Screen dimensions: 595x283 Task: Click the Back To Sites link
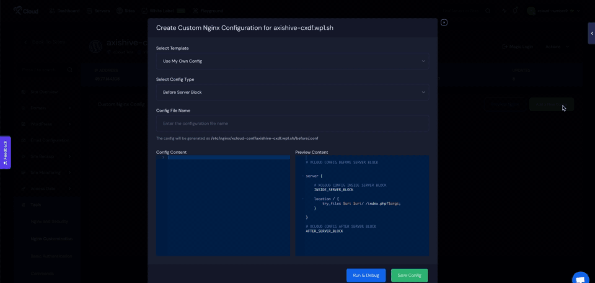[x=45, y=42]
